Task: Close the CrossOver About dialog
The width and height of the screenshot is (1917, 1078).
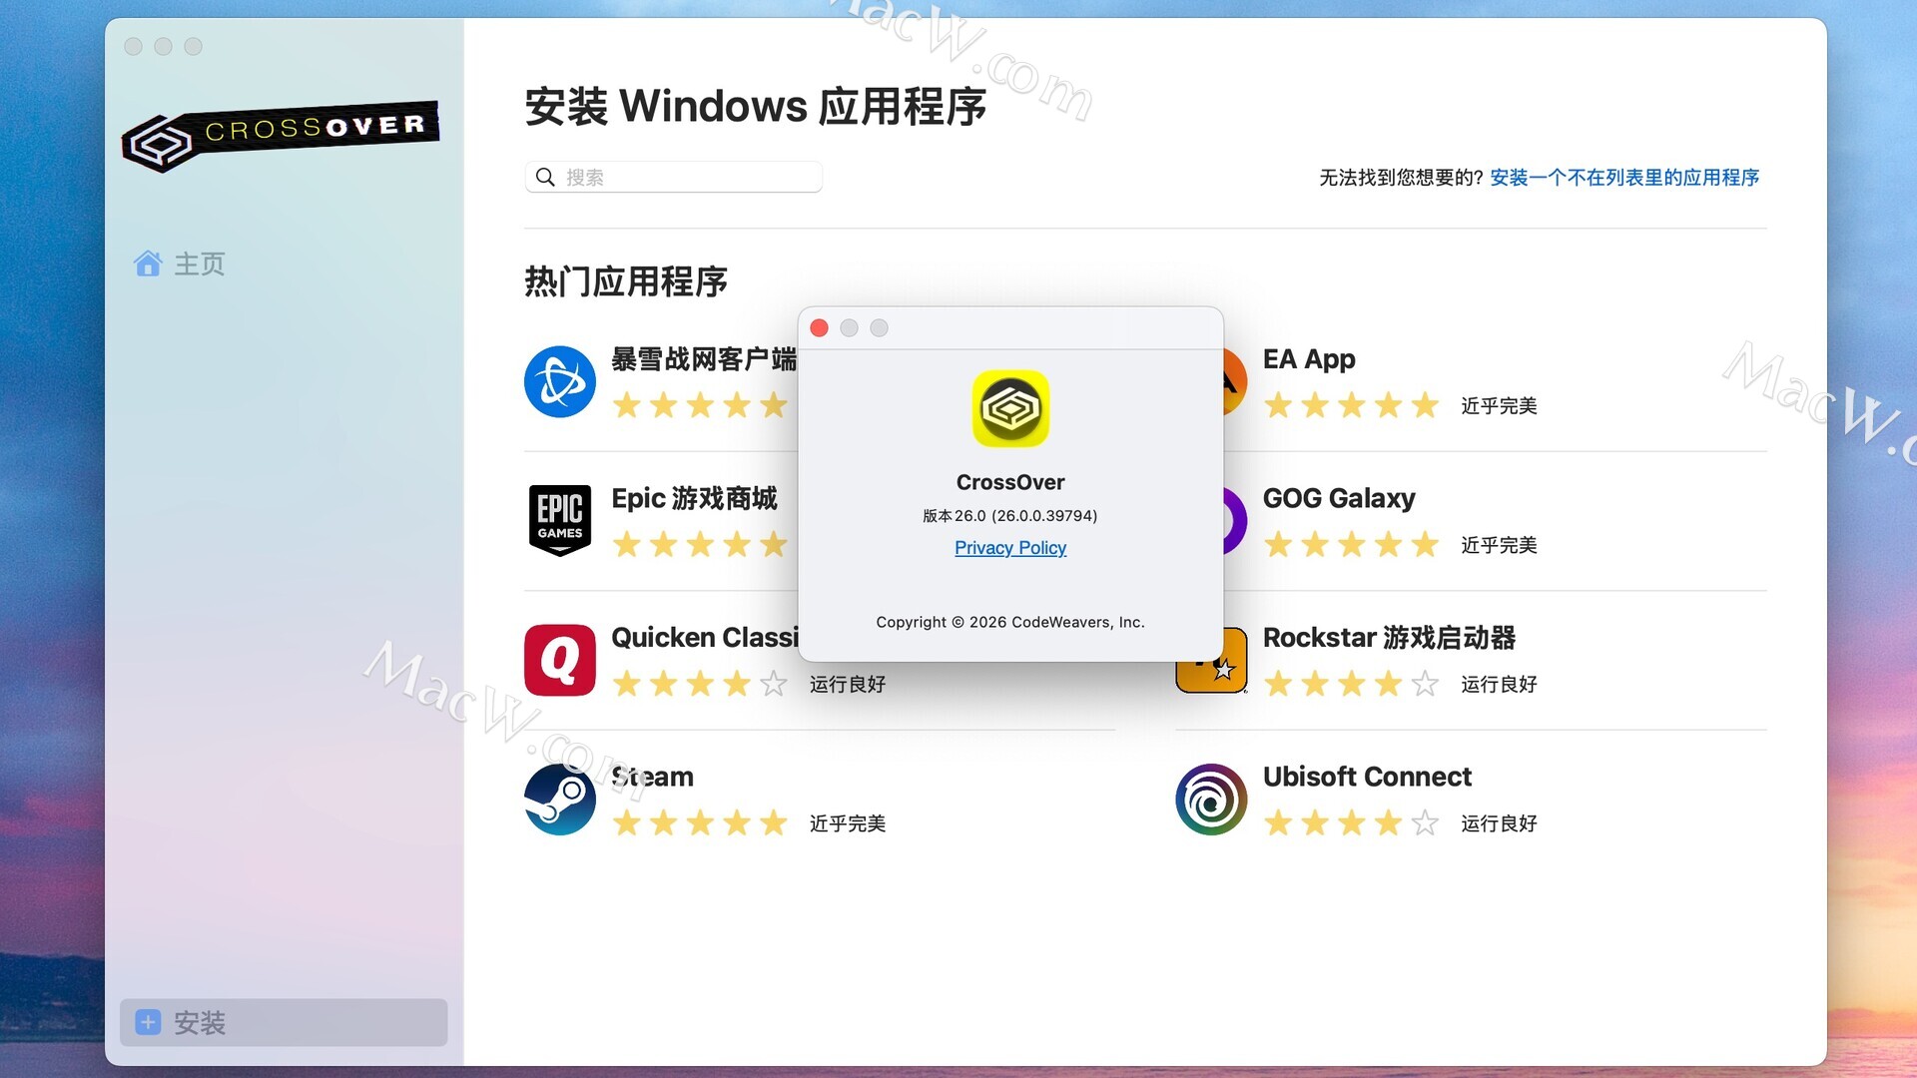Action: [819, 328]
